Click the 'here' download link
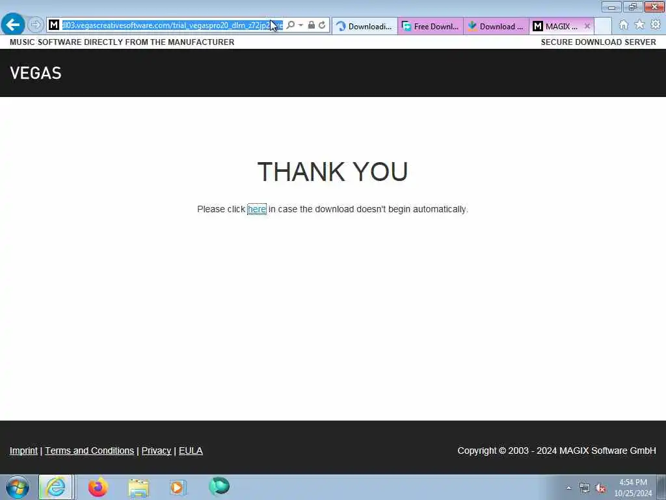The image size is (666, 500). point(256,209)
